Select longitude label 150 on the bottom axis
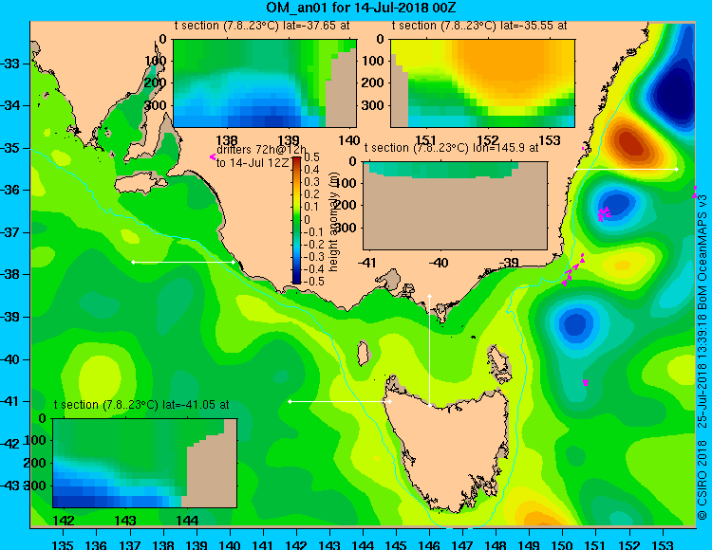Viewport: 712px width, 550px height. tap(563, 544)
